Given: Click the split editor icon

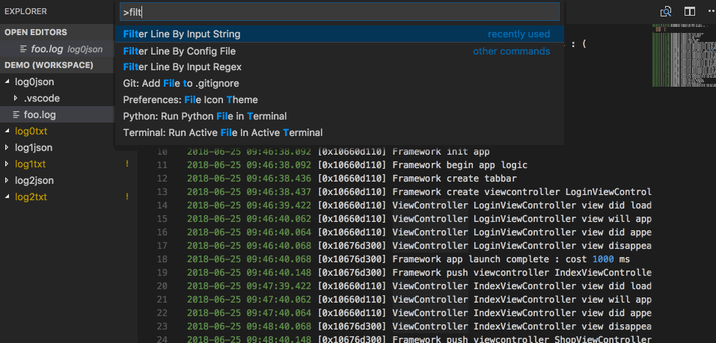Looking at the screenshot, I should [690, 11].
